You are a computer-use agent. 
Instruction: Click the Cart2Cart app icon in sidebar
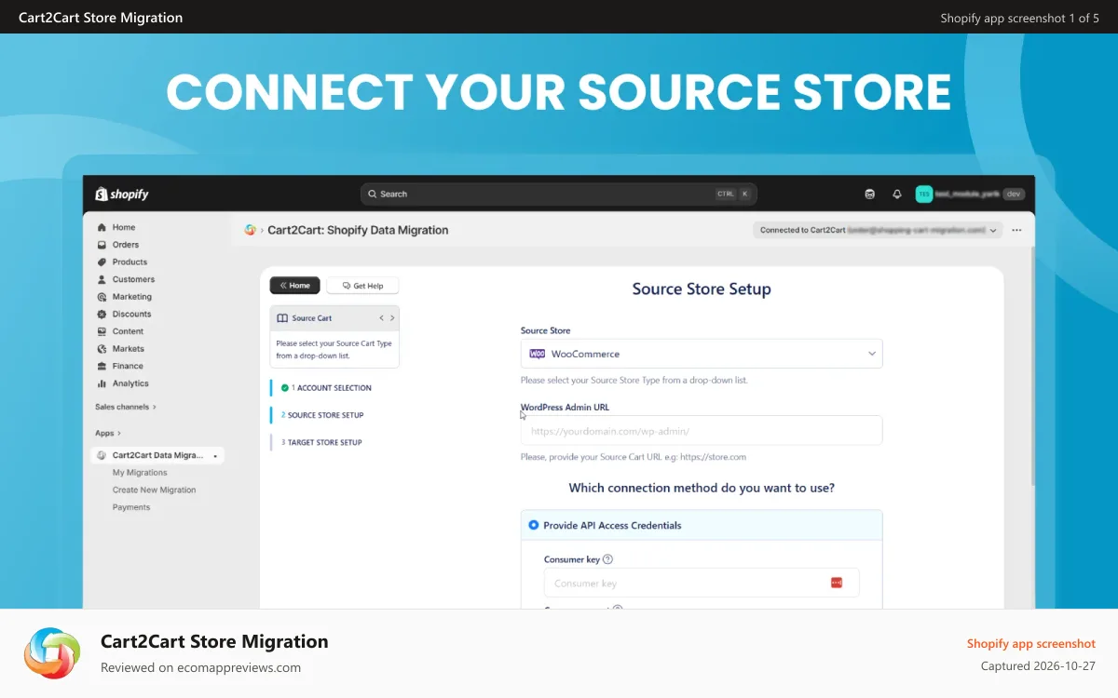click(102, 455)
